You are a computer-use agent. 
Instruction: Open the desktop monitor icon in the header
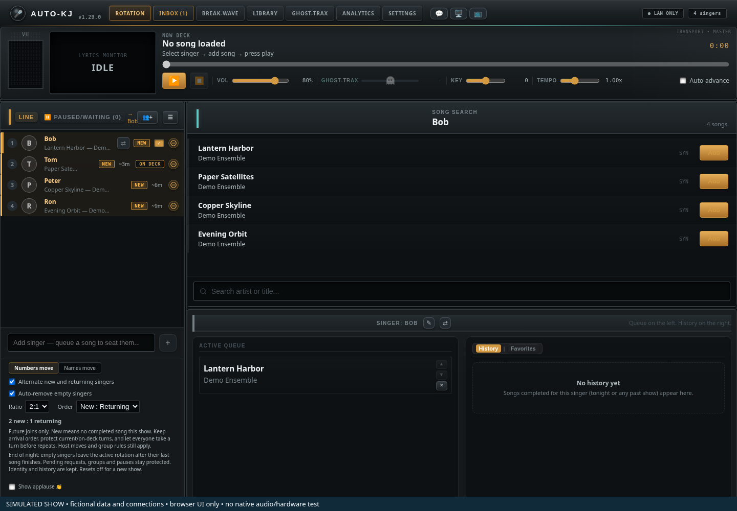coord(459,14)
